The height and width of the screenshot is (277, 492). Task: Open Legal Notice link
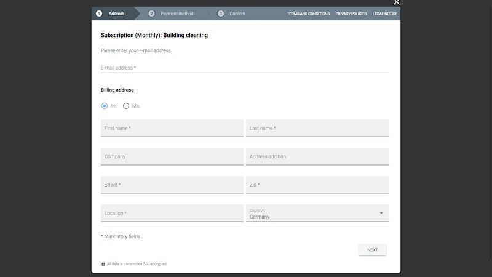click(385, 14)
